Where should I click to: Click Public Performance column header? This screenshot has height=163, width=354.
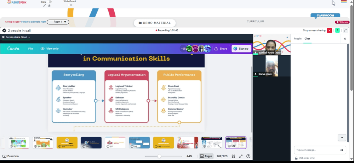pyautogui.click(x=179, y=75)
